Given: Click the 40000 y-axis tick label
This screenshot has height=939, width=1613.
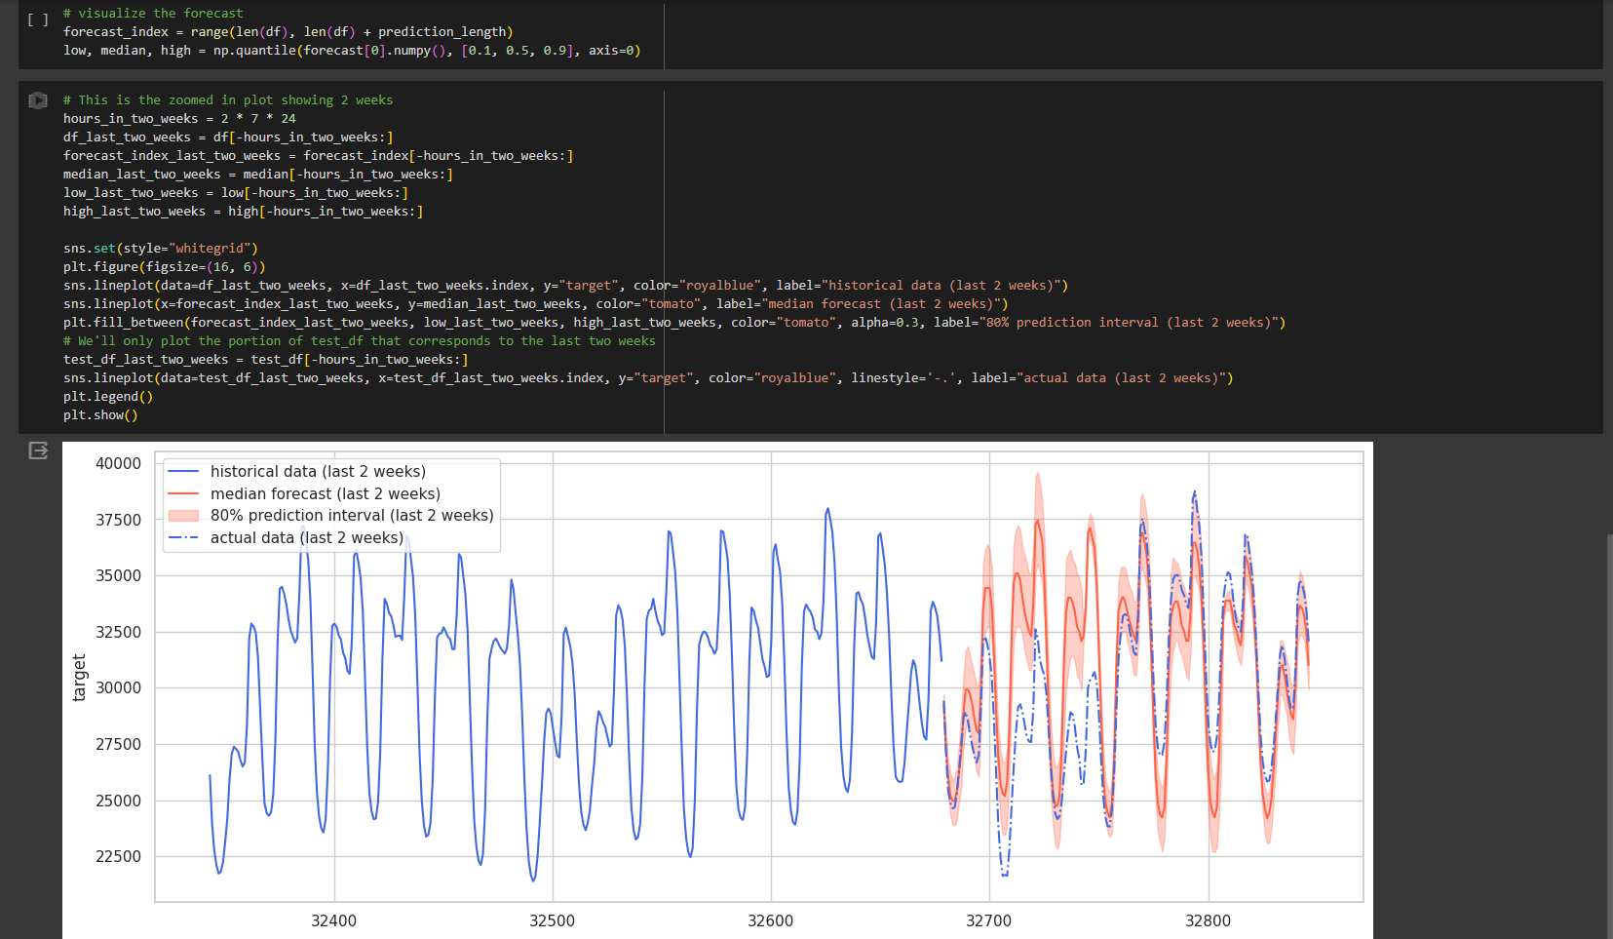Looking at the screenshot, I should 118,463.
